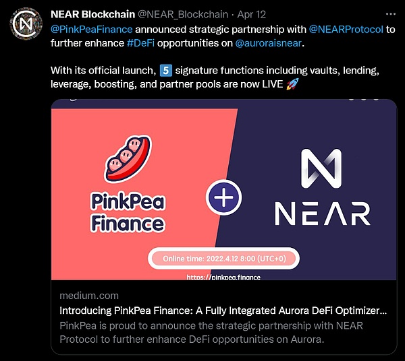Click the white NEAR N logo

click(321, 164)
